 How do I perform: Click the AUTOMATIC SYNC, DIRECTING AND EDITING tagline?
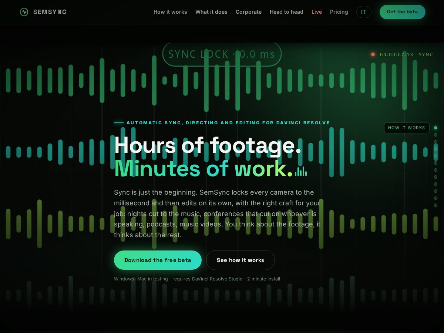coord(228,123)
